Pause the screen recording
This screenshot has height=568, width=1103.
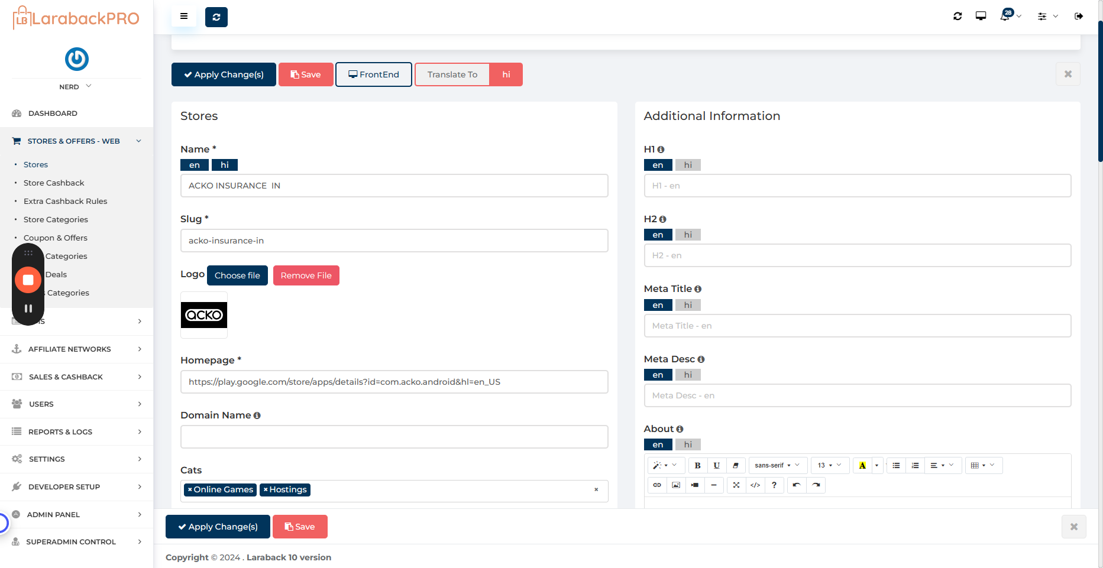[28, 309]
